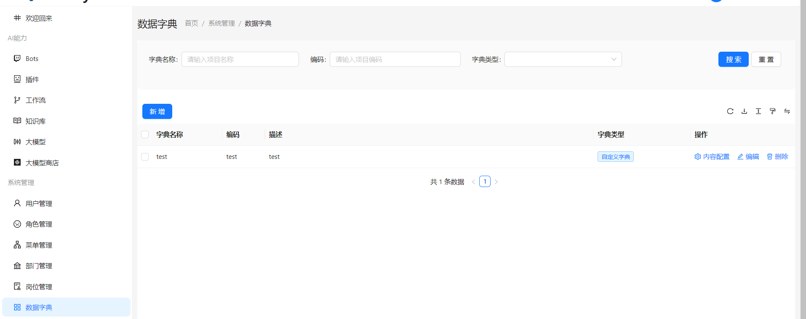Go to previous page using pagination arrow
Image resolution: width=806 pixels, height=319 pixels.
(473, 182)
